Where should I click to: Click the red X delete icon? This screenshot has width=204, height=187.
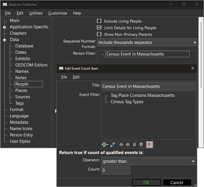tap(149, 145)
